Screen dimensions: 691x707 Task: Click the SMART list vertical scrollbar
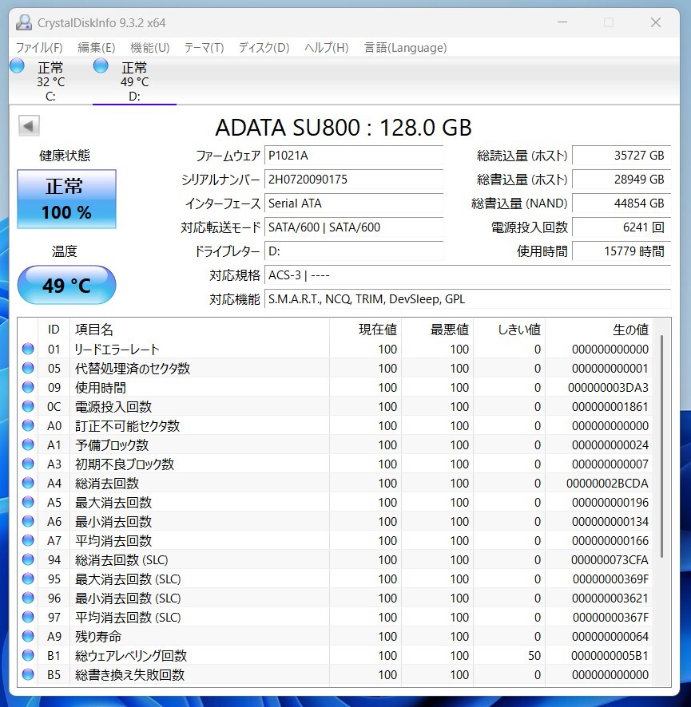click(x=661, y=446)
